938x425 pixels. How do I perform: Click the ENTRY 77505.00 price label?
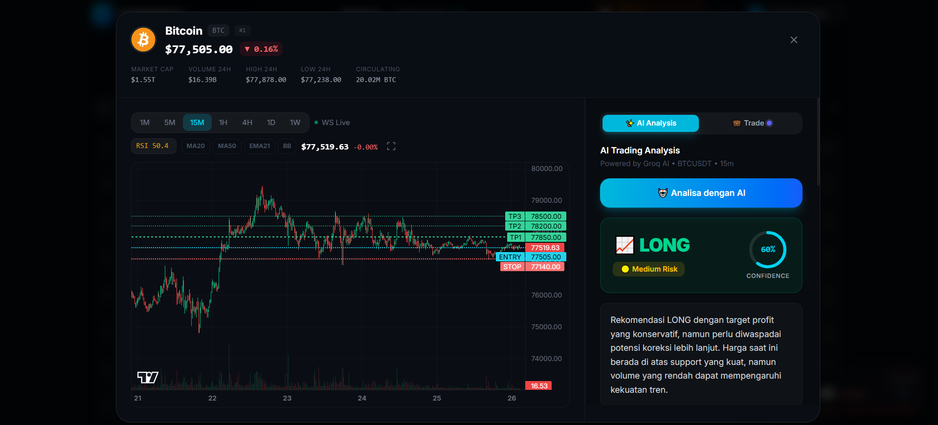click(531, 257)
